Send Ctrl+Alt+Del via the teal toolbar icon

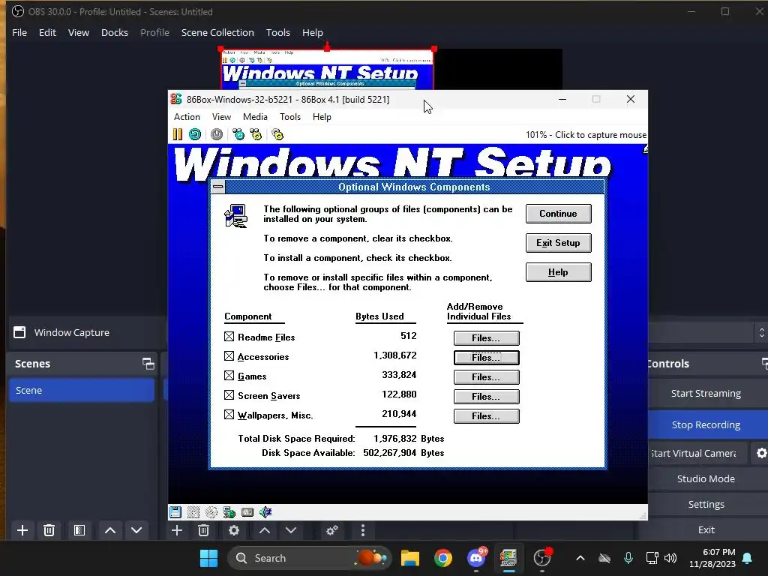tap(238, 134)
